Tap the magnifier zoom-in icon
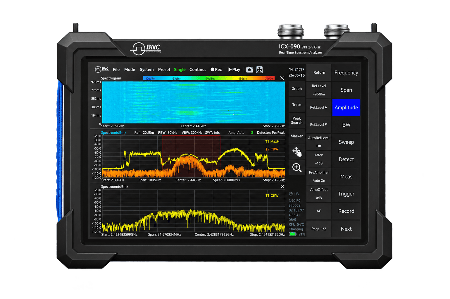 click(x=297, y=168)
